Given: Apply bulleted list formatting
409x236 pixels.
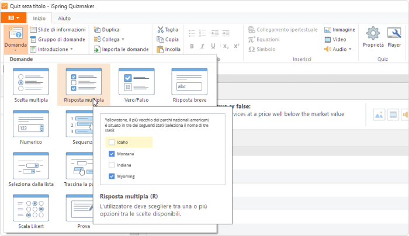Looking at the screenshot, I should click(x=192, y=33).
